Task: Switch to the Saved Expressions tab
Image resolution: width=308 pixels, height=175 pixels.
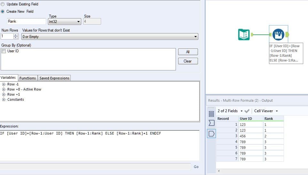Action: 54,78
